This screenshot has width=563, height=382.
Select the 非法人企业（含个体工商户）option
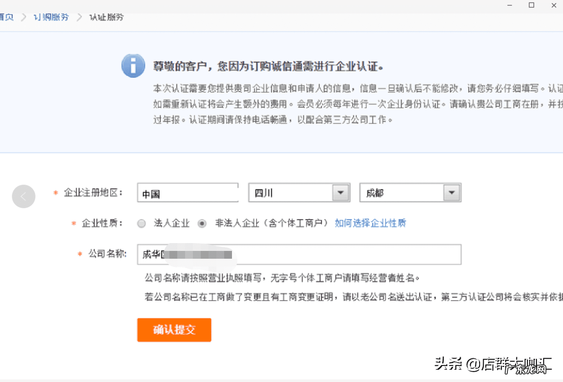[x=202, y=223]
